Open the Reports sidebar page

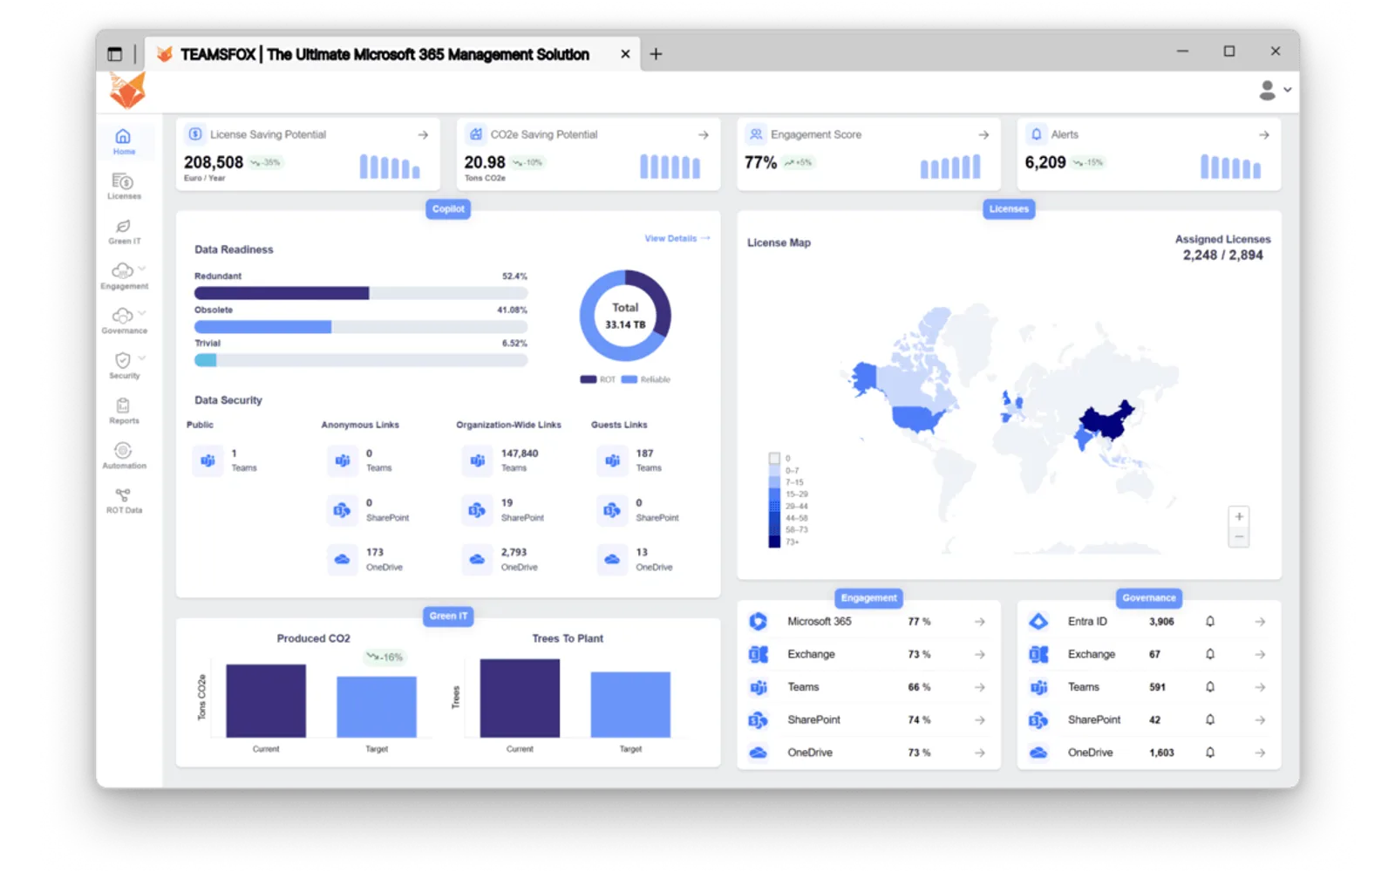[124, 411]
